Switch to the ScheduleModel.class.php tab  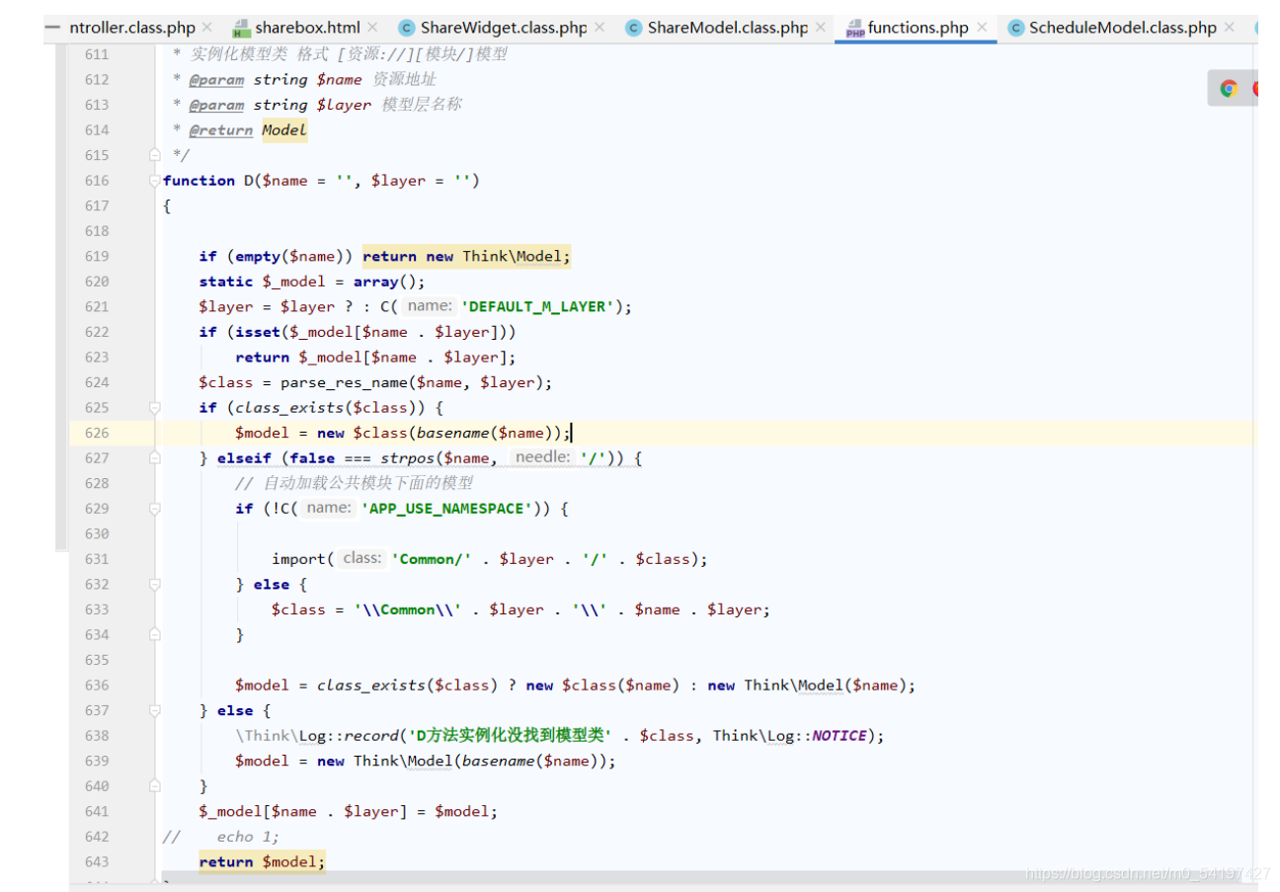pyautogui.click(x=1123, y=28)
